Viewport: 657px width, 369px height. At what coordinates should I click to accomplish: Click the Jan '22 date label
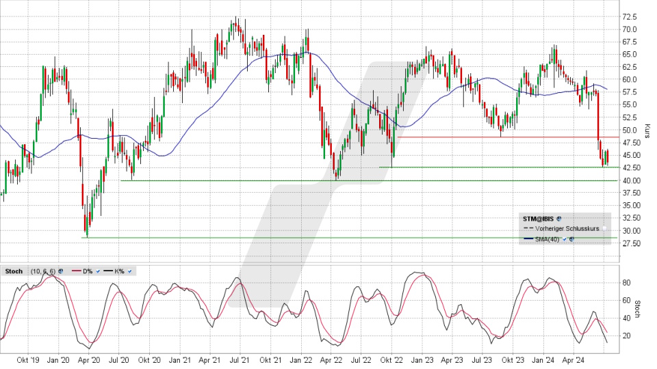301,360
